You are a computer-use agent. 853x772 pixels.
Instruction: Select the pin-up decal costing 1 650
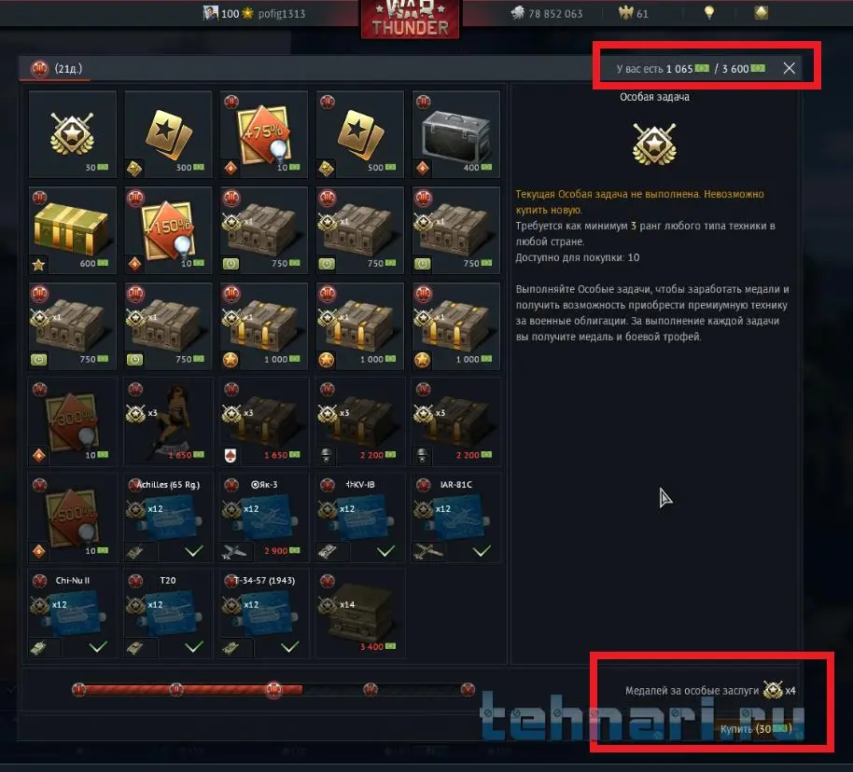click(168, 421)
